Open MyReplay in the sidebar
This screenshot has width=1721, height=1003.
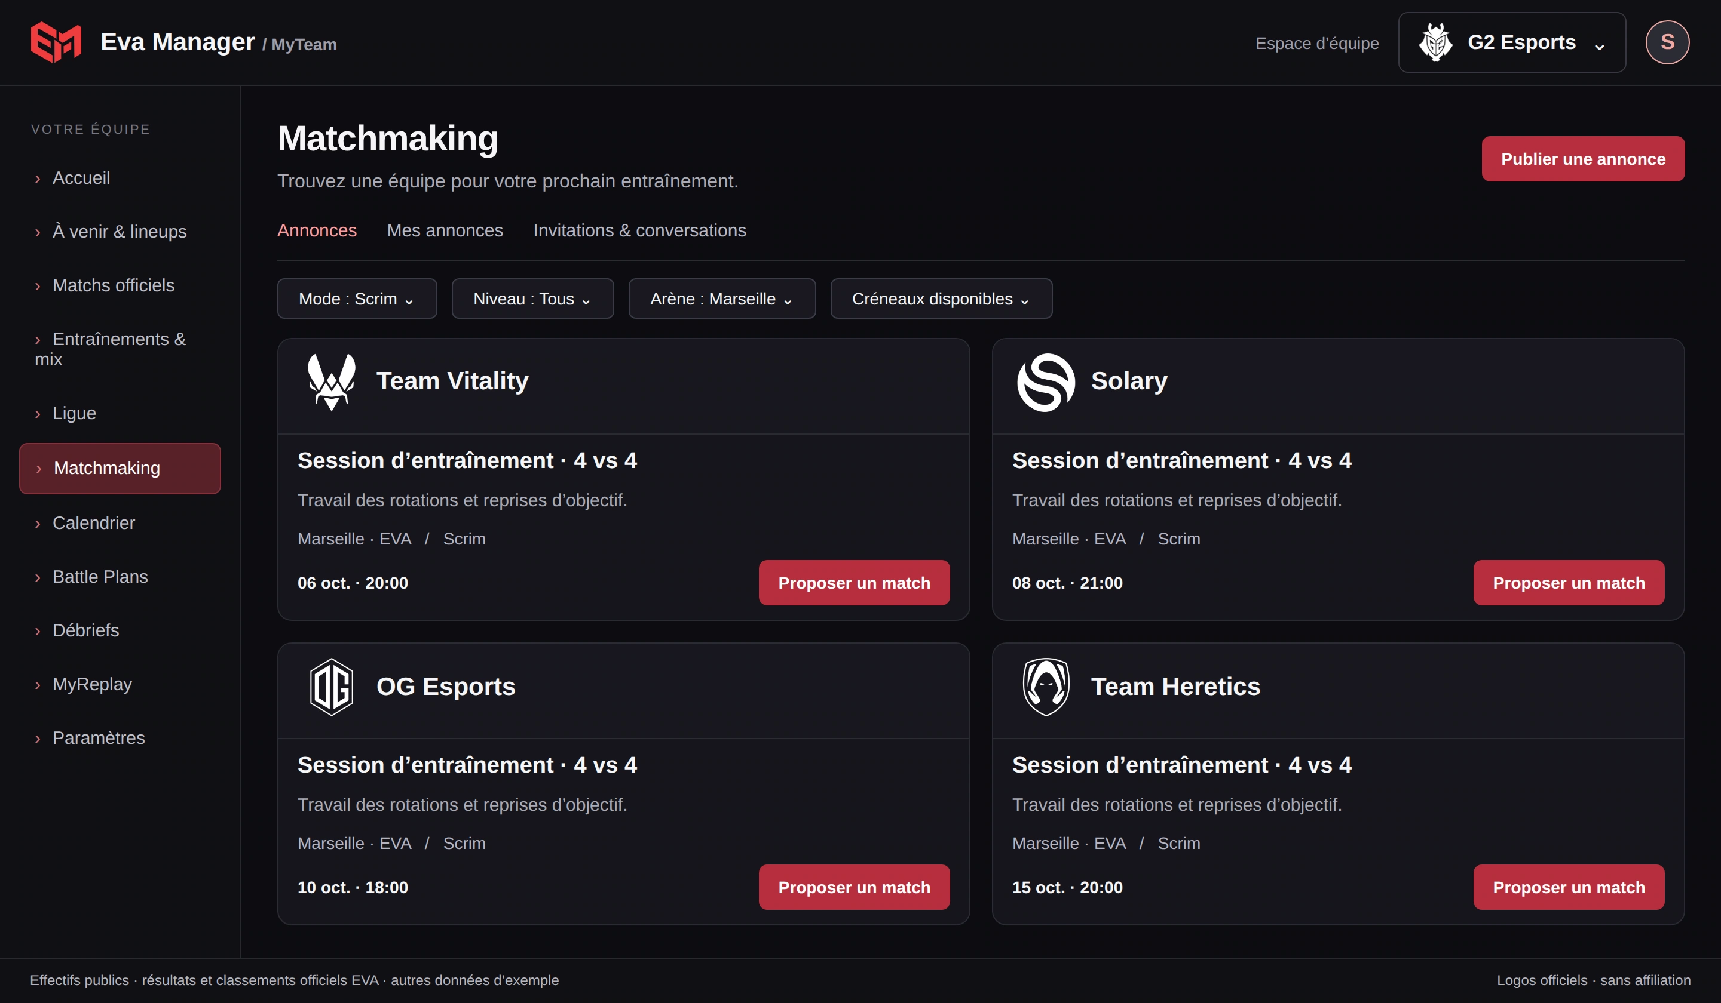click(120, 684)
